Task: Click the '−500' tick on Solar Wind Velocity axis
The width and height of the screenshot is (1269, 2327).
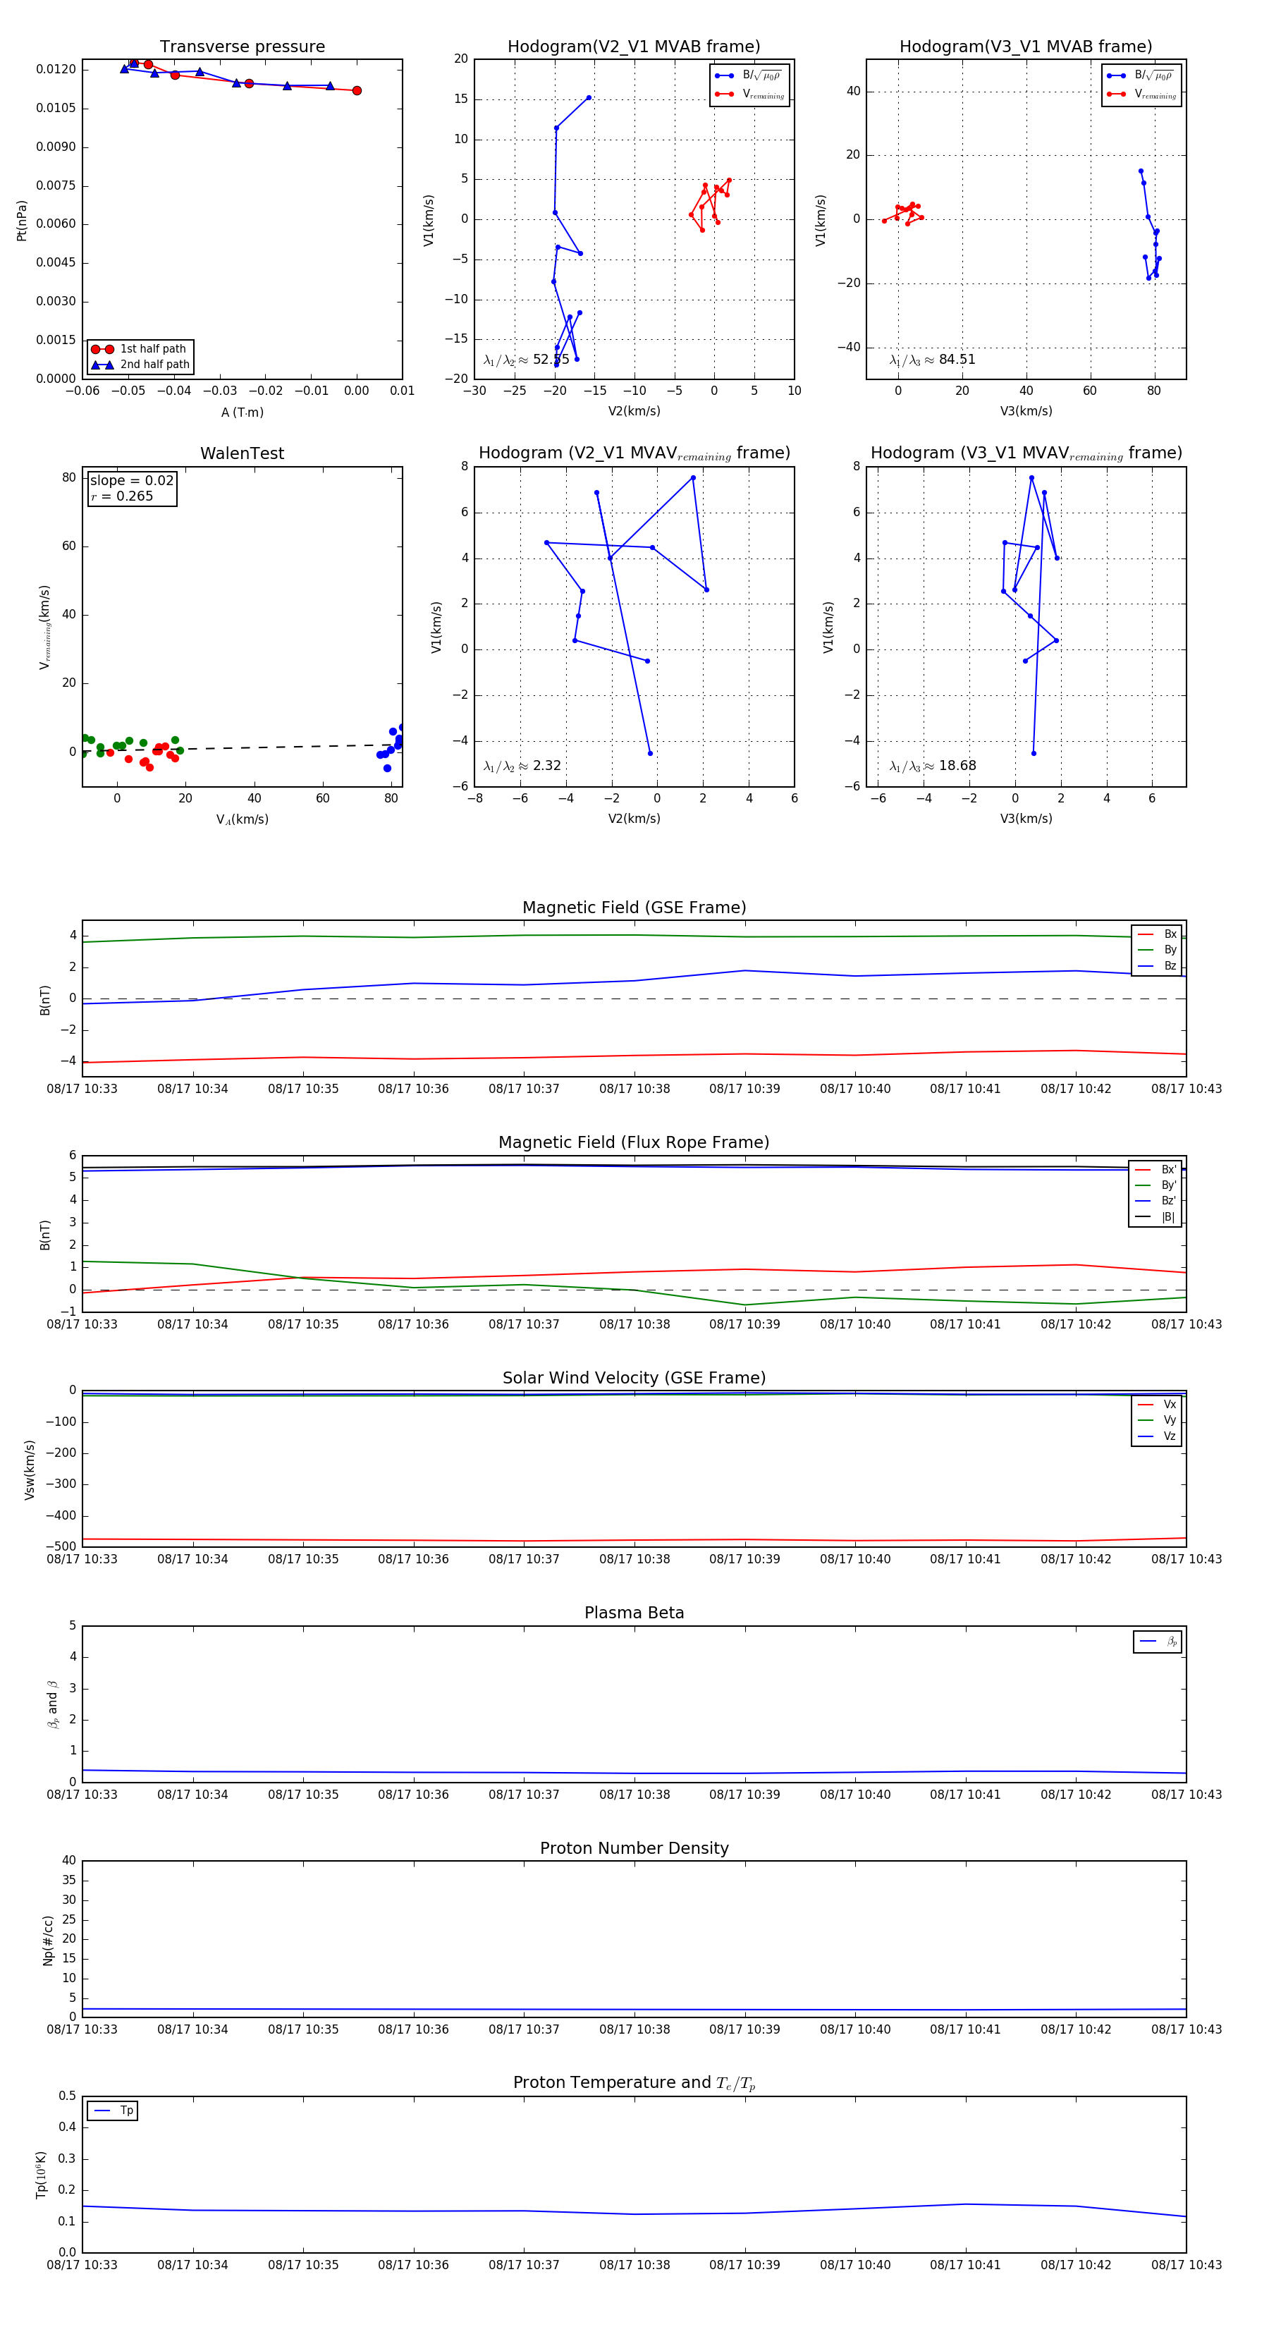Action: tap(60, 1546)
